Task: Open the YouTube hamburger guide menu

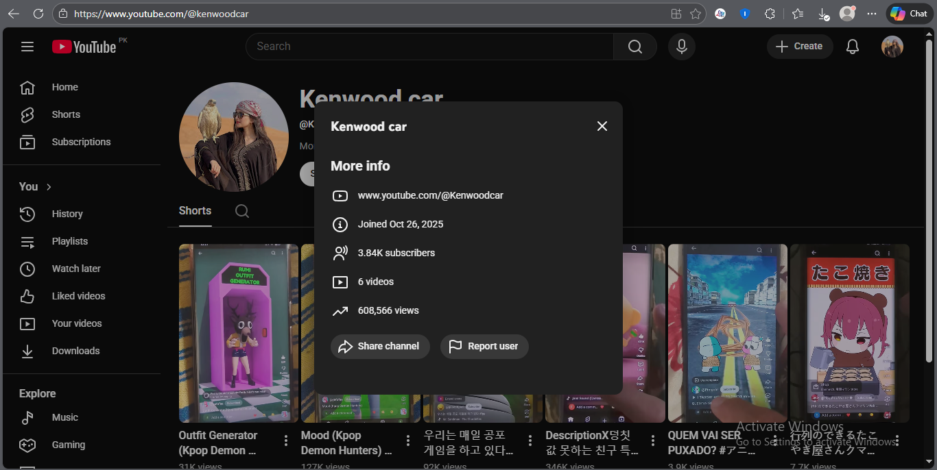Action: click(x=27, y=47)
